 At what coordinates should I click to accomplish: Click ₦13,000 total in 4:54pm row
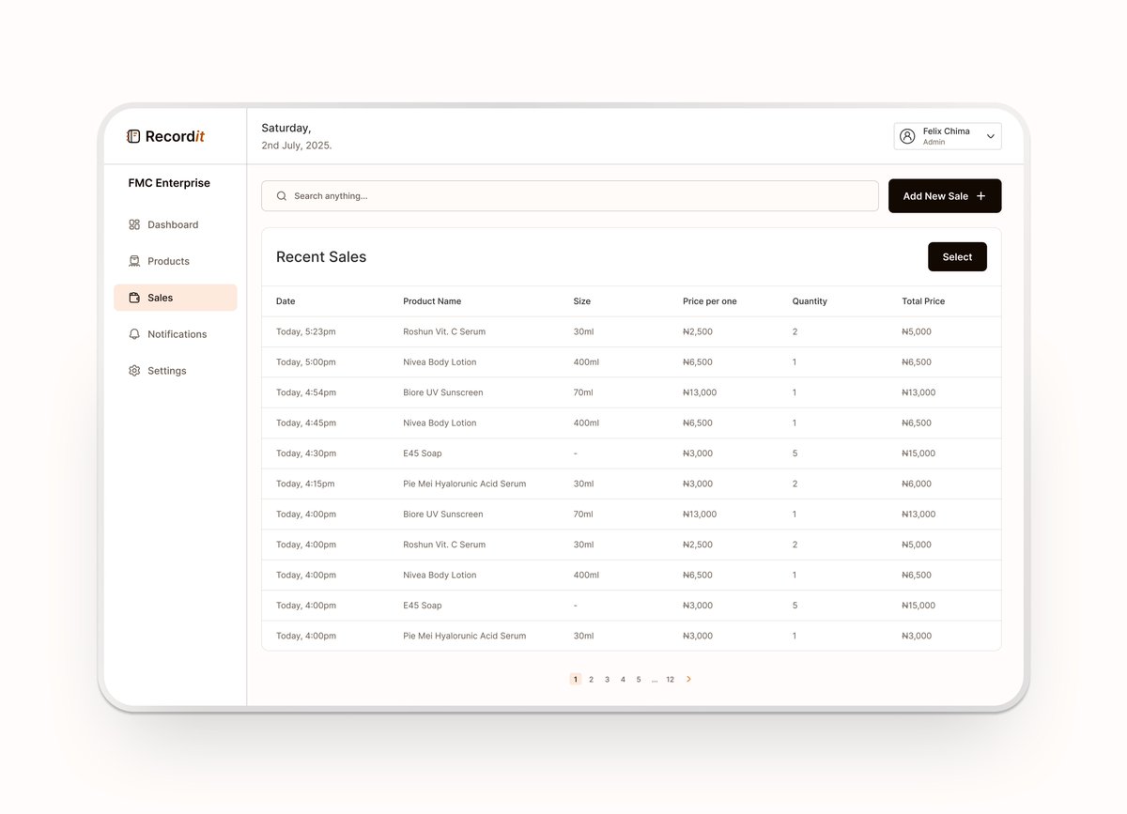919,392
